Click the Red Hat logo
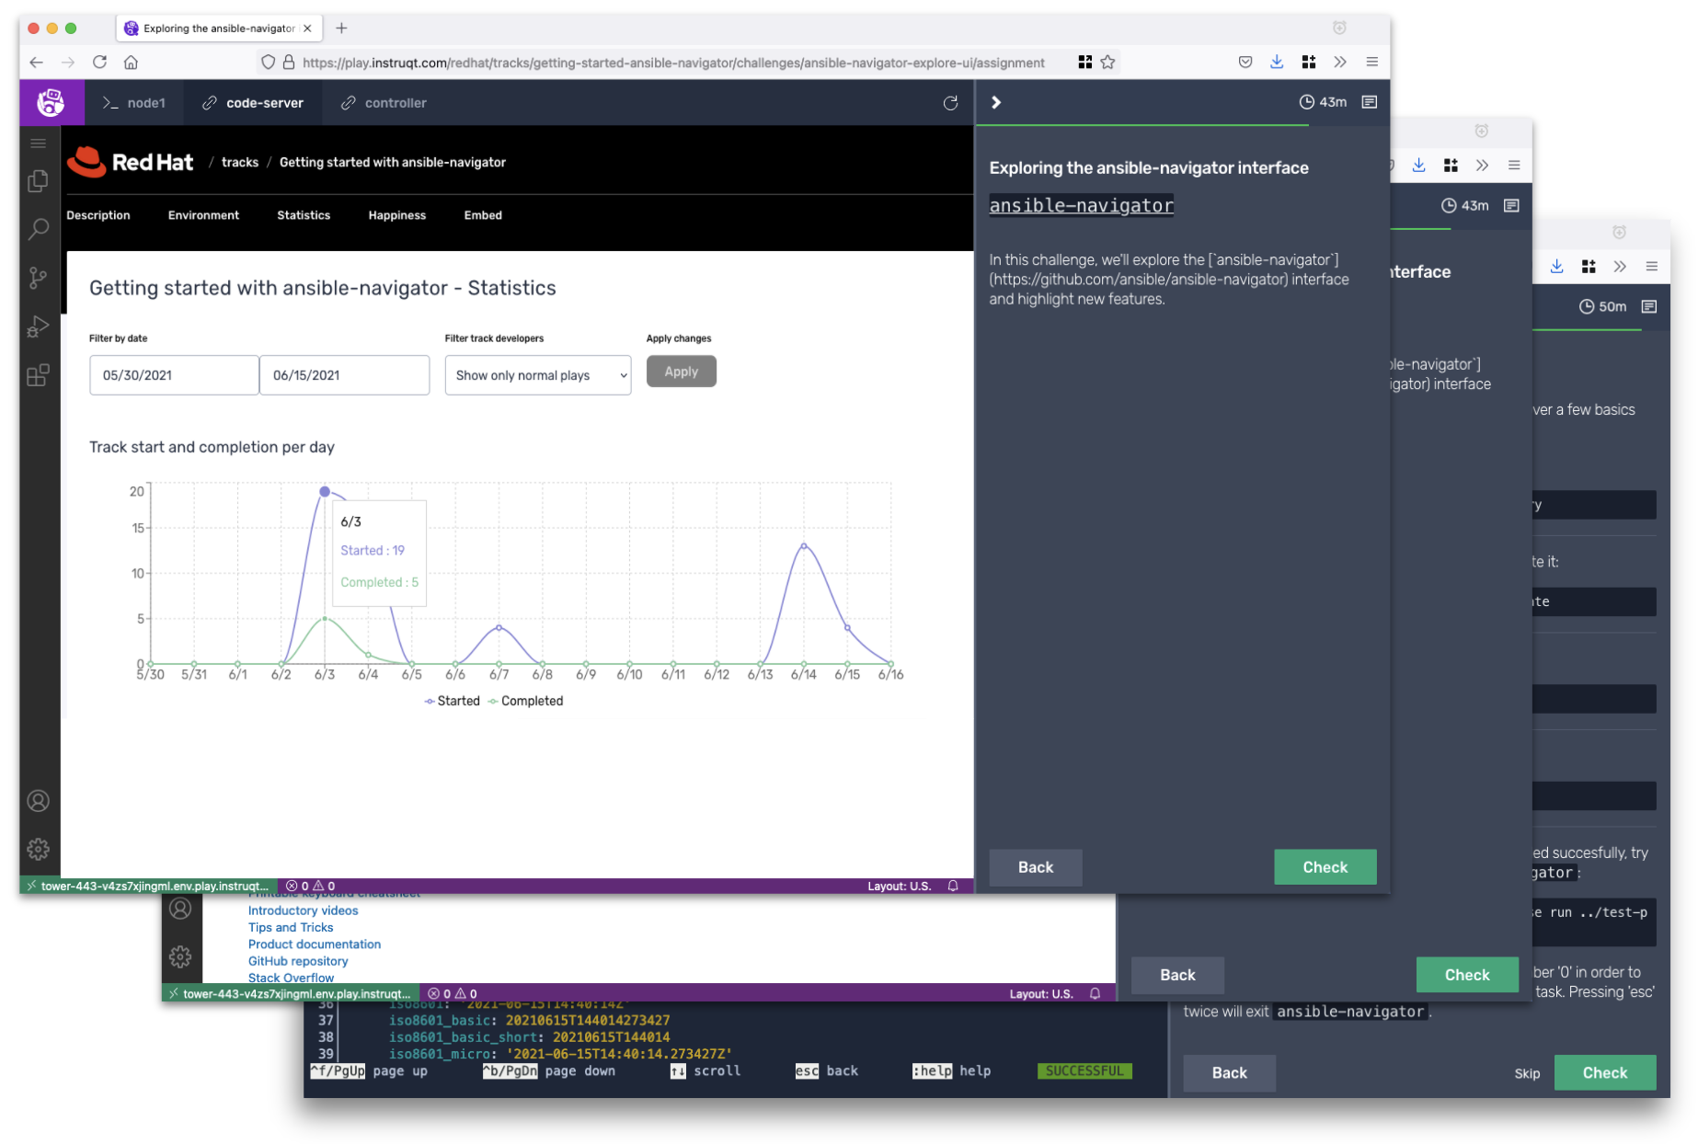The image size is (1698, 1144). pos(131,162)
